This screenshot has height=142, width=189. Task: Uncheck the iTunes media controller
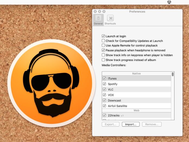pos(104,78)
